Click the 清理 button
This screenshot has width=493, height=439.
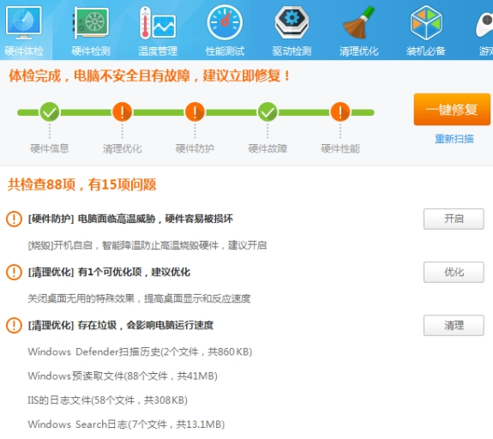tap(454, 325)
